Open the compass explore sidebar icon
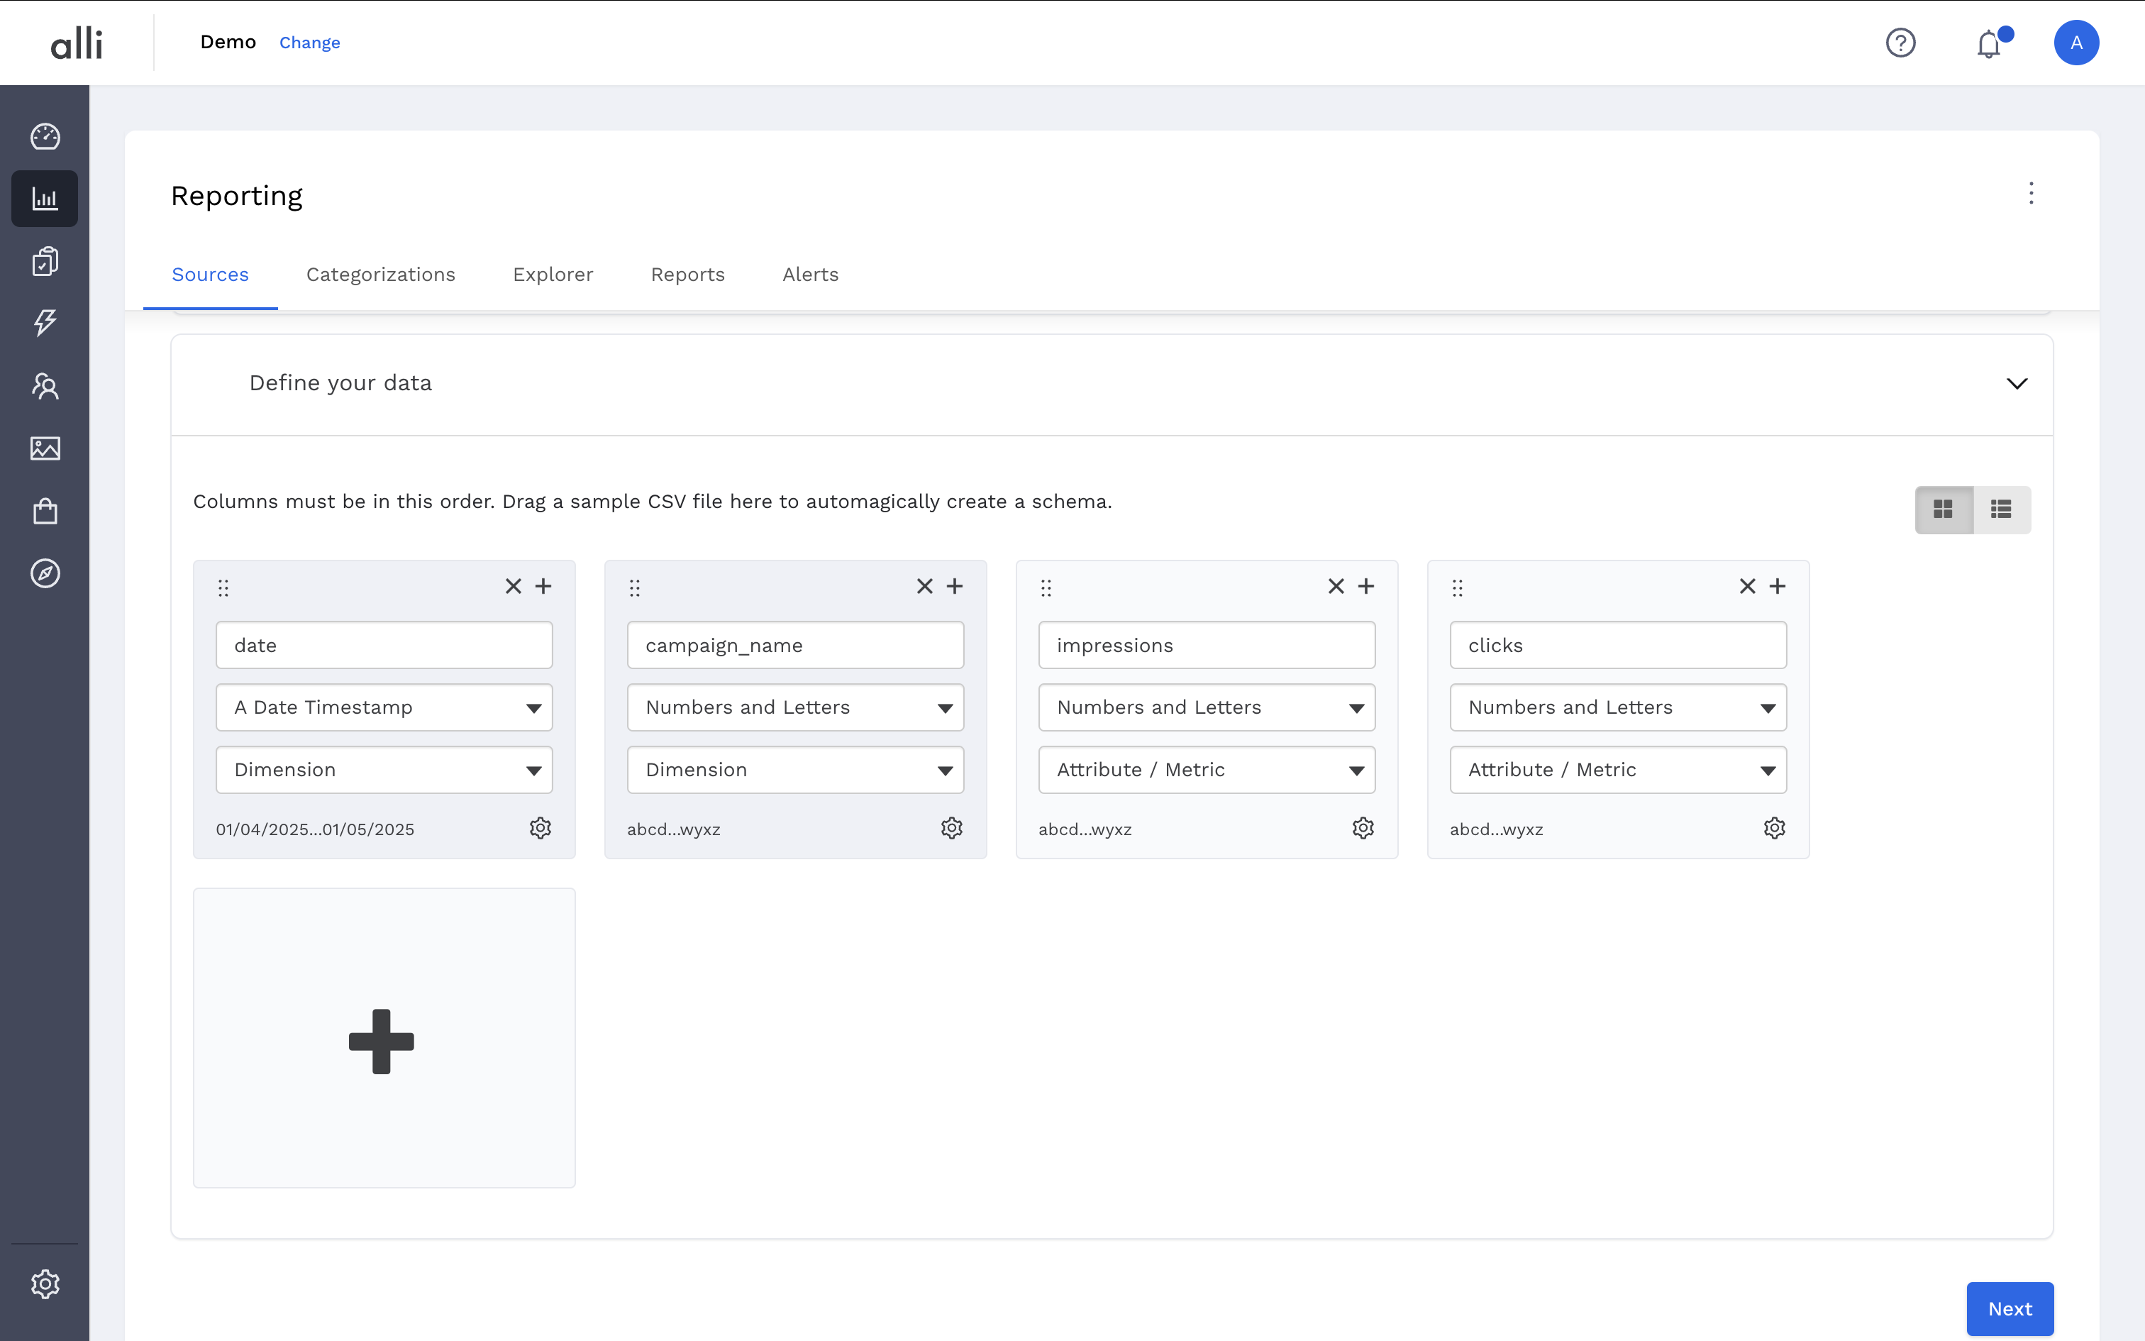2145x1341 pixels. (x=44, y=574)
